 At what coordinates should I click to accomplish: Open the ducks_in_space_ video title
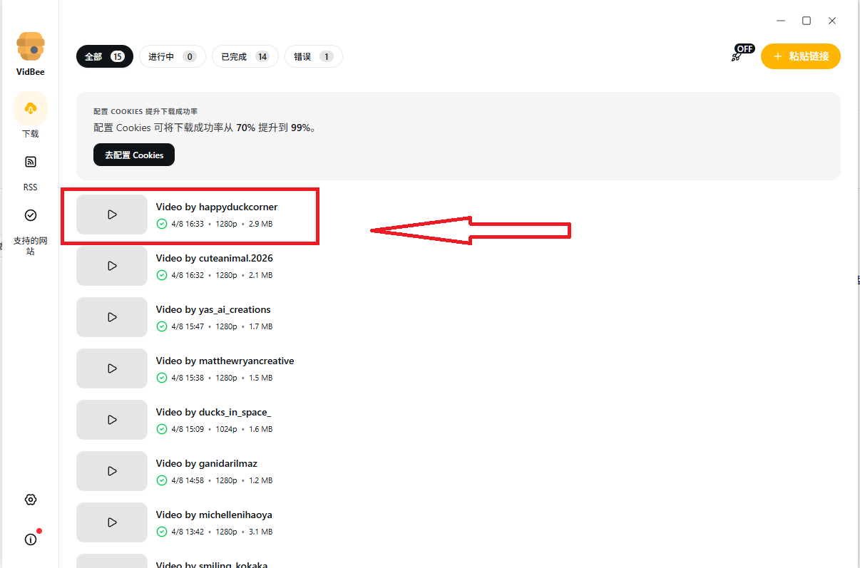coord(213,412)
